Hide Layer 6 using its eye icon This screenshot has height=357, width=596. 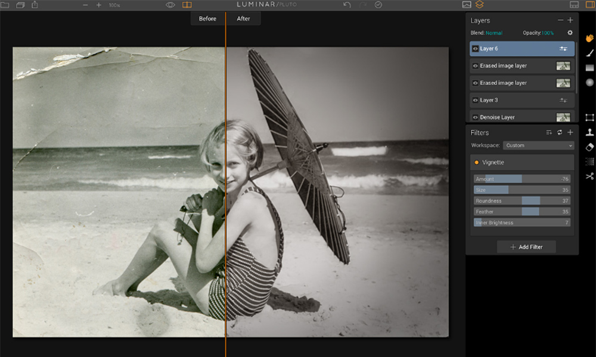click(x=475, y=49)
